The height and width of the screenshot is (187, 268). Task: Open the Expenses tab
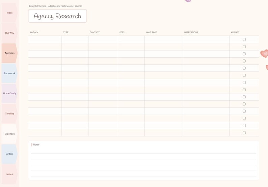(9, 134)
